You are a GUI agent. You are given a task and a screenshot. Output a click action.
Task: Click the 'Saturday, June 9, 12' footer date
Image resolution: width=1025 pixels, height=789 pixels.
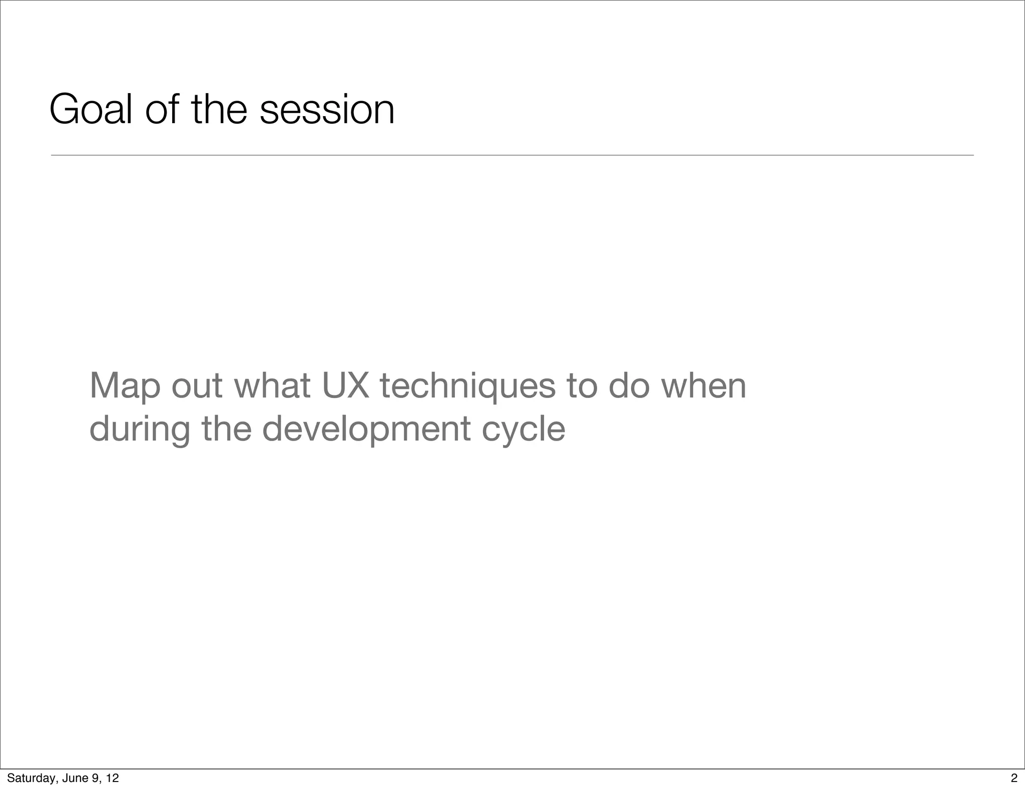click(63, 778)
